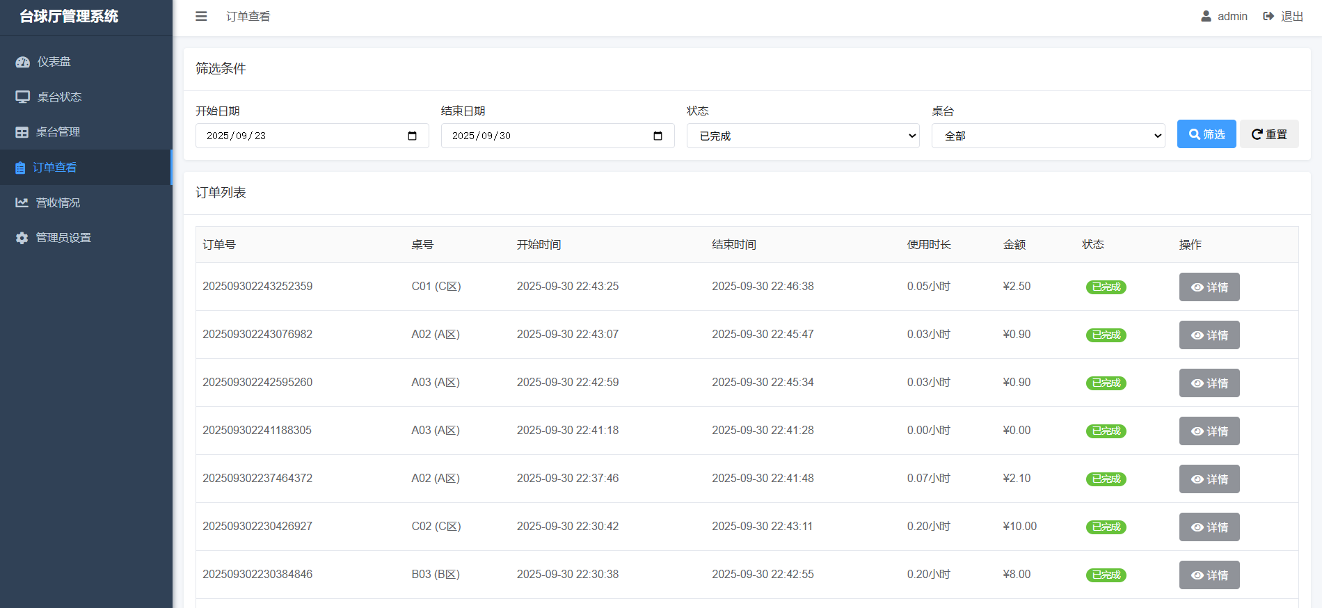The height and width of the screenshot is (608, 1322).
Task: View details for order 202509302243252359
Action: (x=1209, y=287)
